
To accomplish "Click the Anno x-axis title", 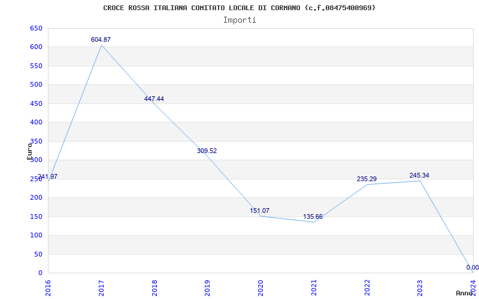I will [464, 293].
